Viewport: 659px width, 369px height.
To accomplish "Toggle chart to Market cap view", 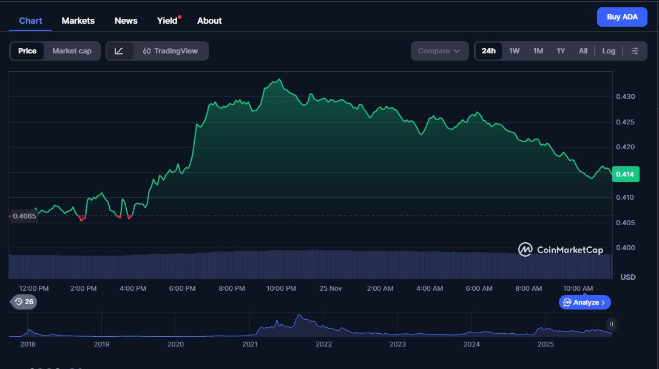I will (72, 51).
